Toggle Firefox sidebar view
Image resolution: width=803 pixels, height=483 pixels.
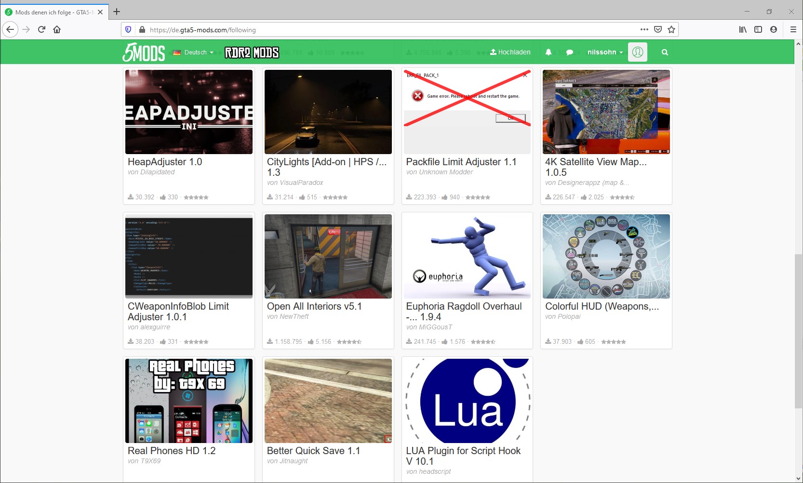(x=758, y=29)
